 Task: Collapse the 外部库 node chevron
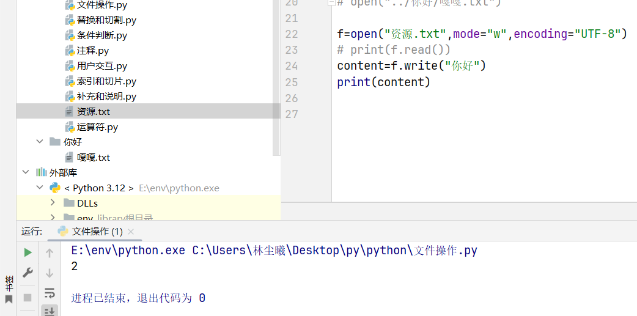[x=26, y=172]
